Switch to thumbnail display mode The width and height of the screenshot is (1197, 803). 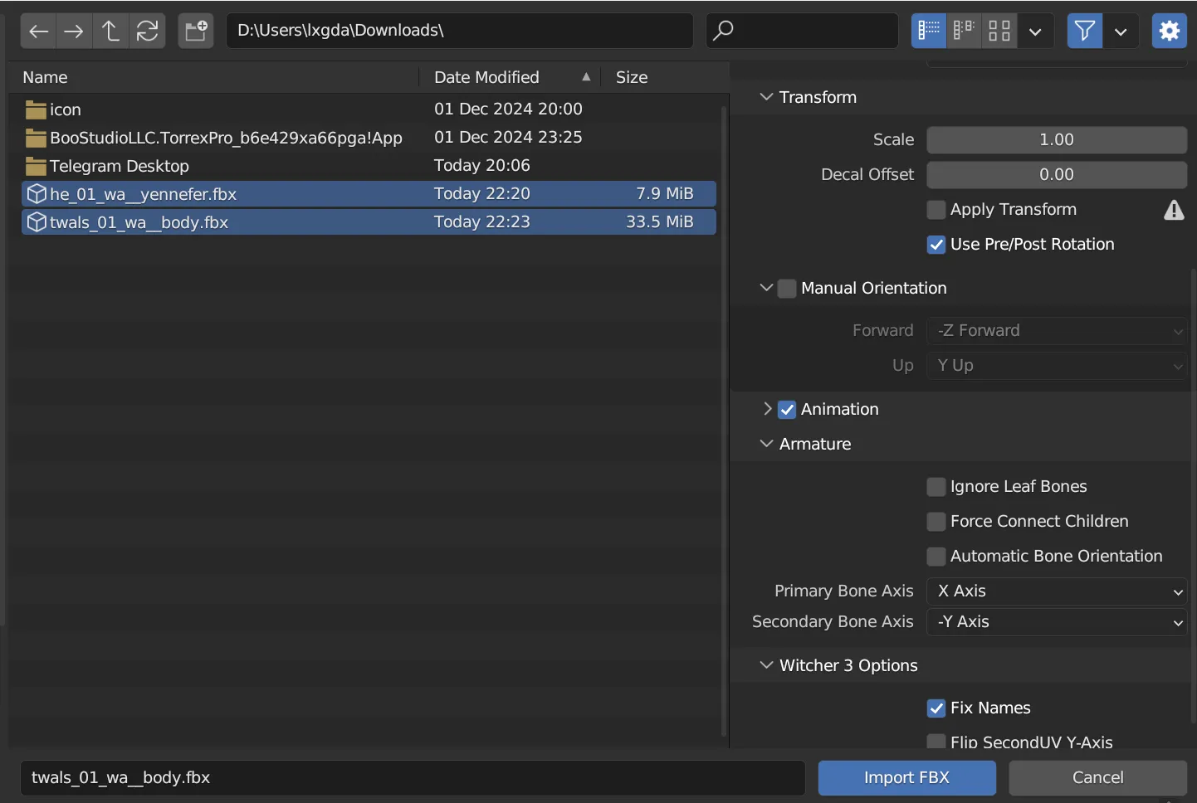[x=999, y=30]
